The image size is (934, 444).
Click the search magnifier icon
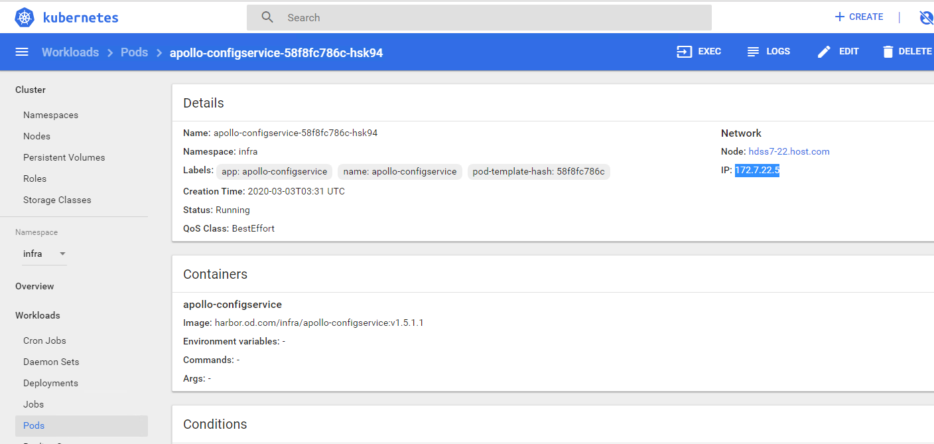tap(267, 18)
